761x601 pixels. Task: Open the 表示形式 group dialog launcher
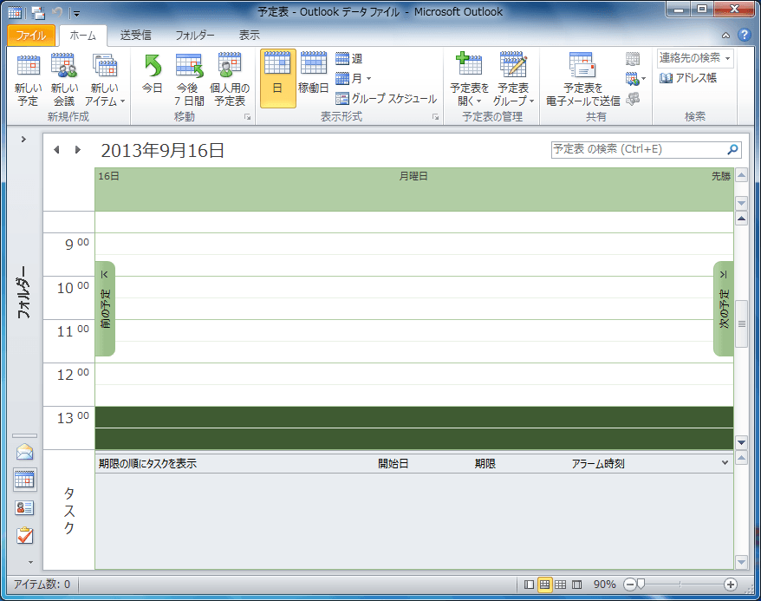pos(435,117)
